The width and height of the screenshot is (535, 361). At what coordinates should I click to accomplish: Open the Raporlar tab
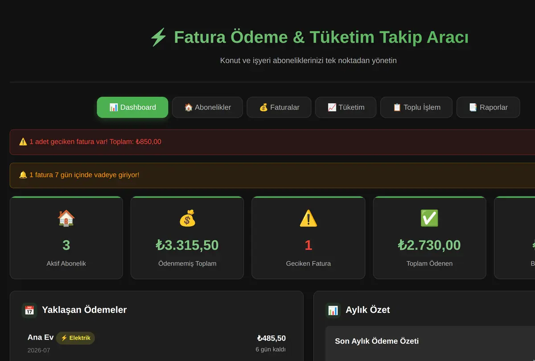click(488, 107)
